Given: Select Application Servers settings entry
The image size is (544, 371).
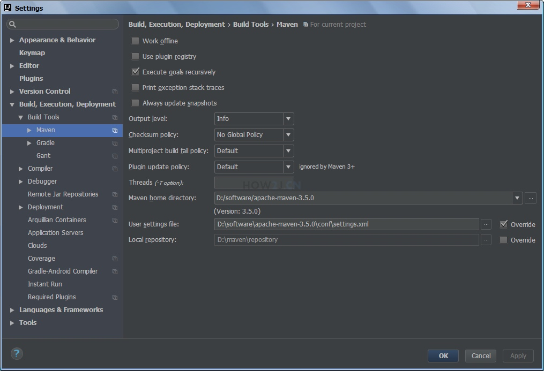Looking at the screenshot, I should (x=56, y=233).
